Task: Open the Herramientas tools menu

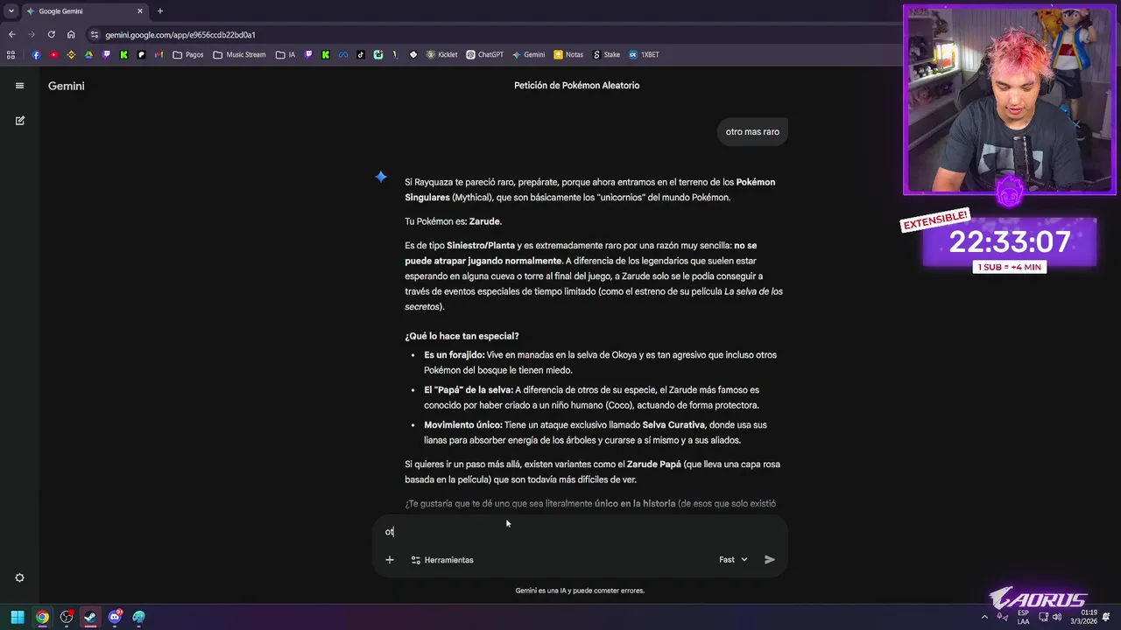Action: 442,560
